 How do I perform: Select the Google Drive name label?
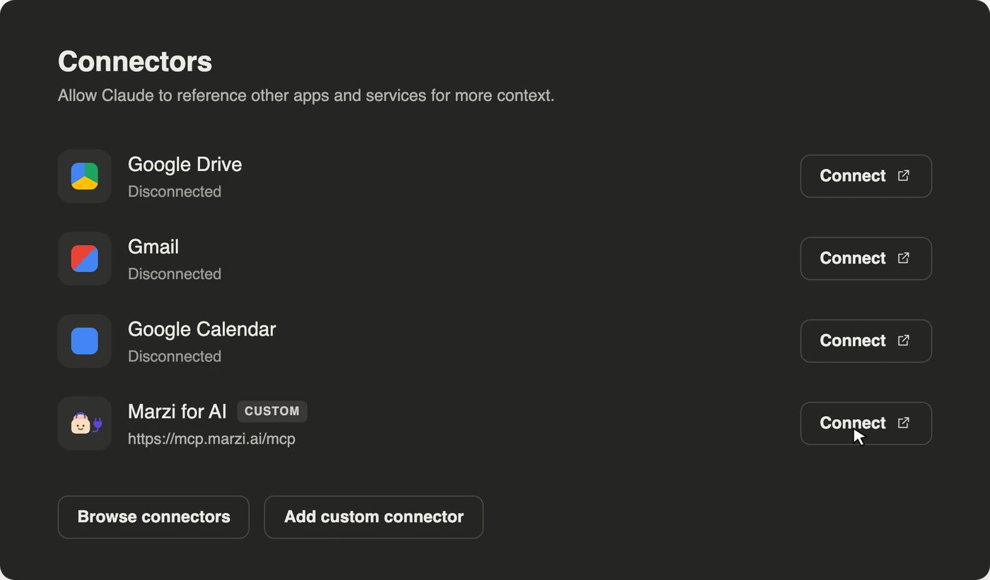pyautogui.click(x=185, y=165)
